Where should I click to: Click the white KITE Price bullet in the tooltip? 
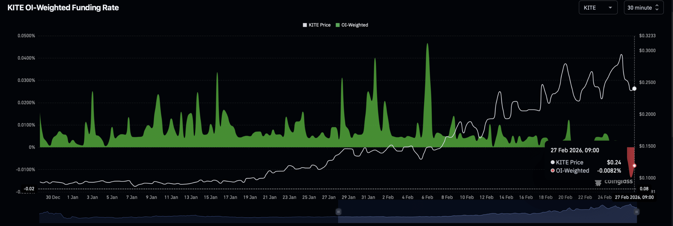[553, 162]
